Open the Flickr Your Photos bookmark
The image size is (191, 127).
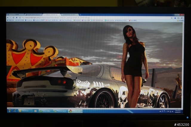(x=66, y=20)
